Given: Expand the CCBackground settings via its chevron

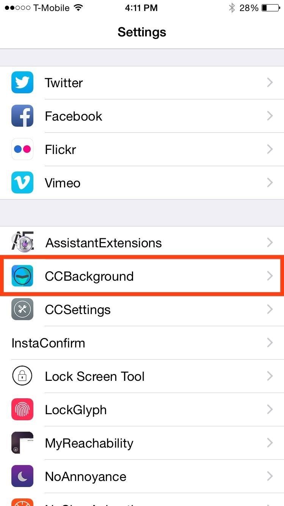Looking at the screenshot, I should tap(270, 276).
